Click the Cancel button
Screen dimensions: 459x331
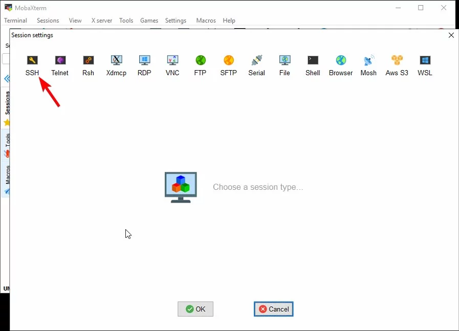273,309
